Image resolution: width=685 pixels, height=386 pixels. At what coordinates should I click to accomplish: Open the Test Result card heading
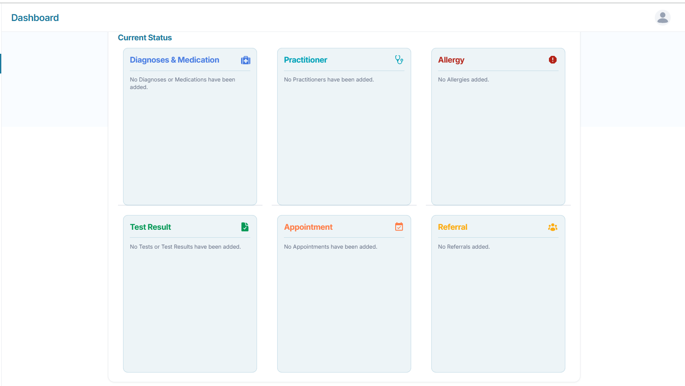pos(150,227)
